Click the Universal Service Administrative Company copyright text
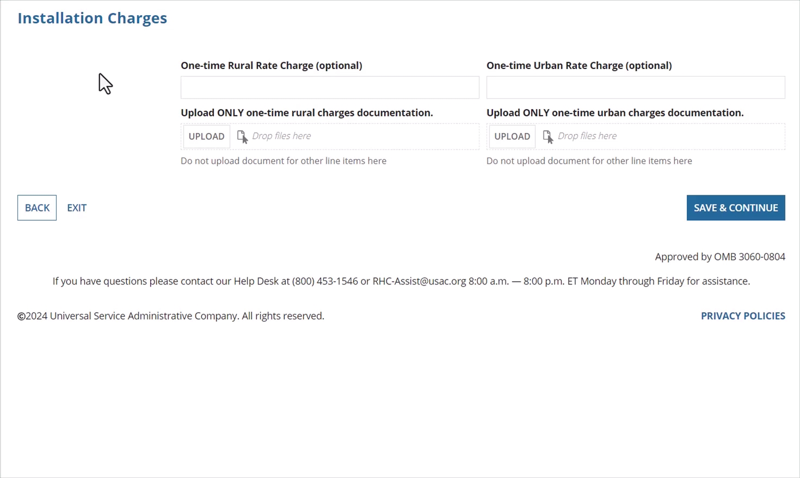 [171, 316]
